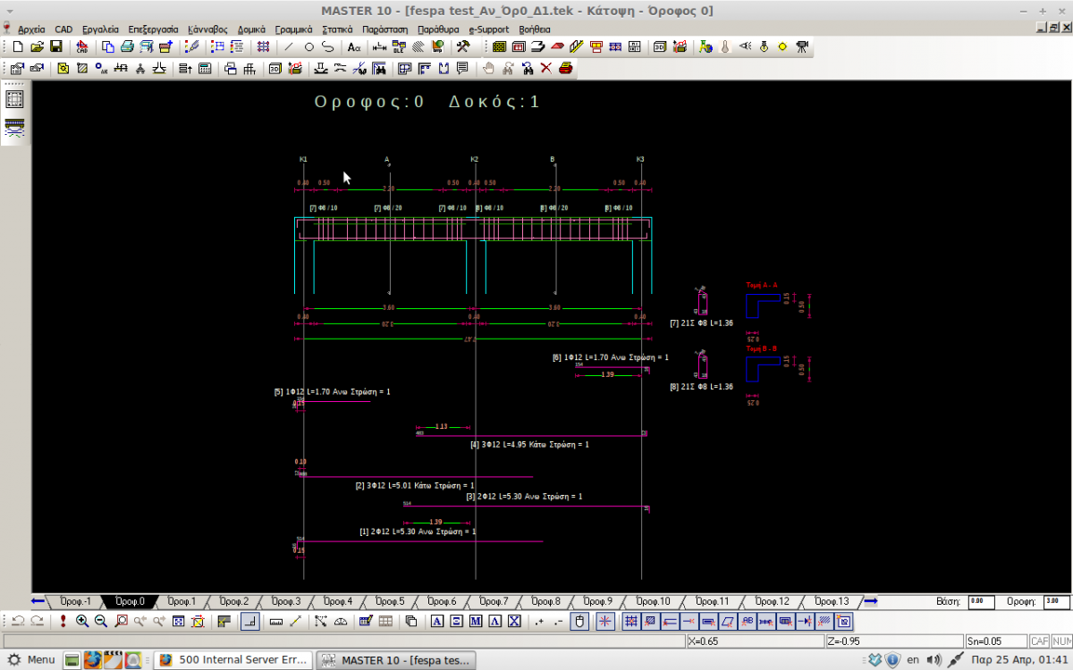Click the text tool (Aα) icon
1073x670 pixels.
click(354, 46)
